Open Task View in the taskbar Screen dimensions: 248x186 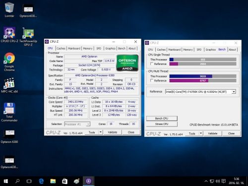tap(29, 181)
